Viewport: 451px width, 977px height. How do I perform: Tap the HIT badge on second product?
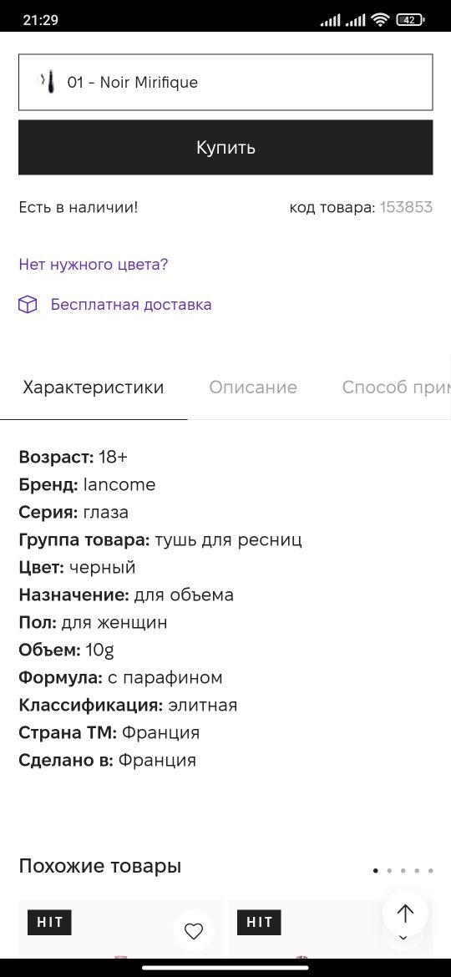259,922
